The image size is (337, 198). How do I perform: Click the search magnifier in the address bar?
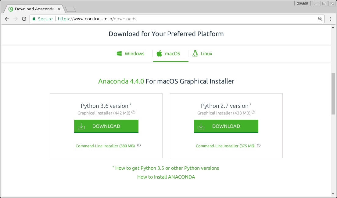coord(320,19)
